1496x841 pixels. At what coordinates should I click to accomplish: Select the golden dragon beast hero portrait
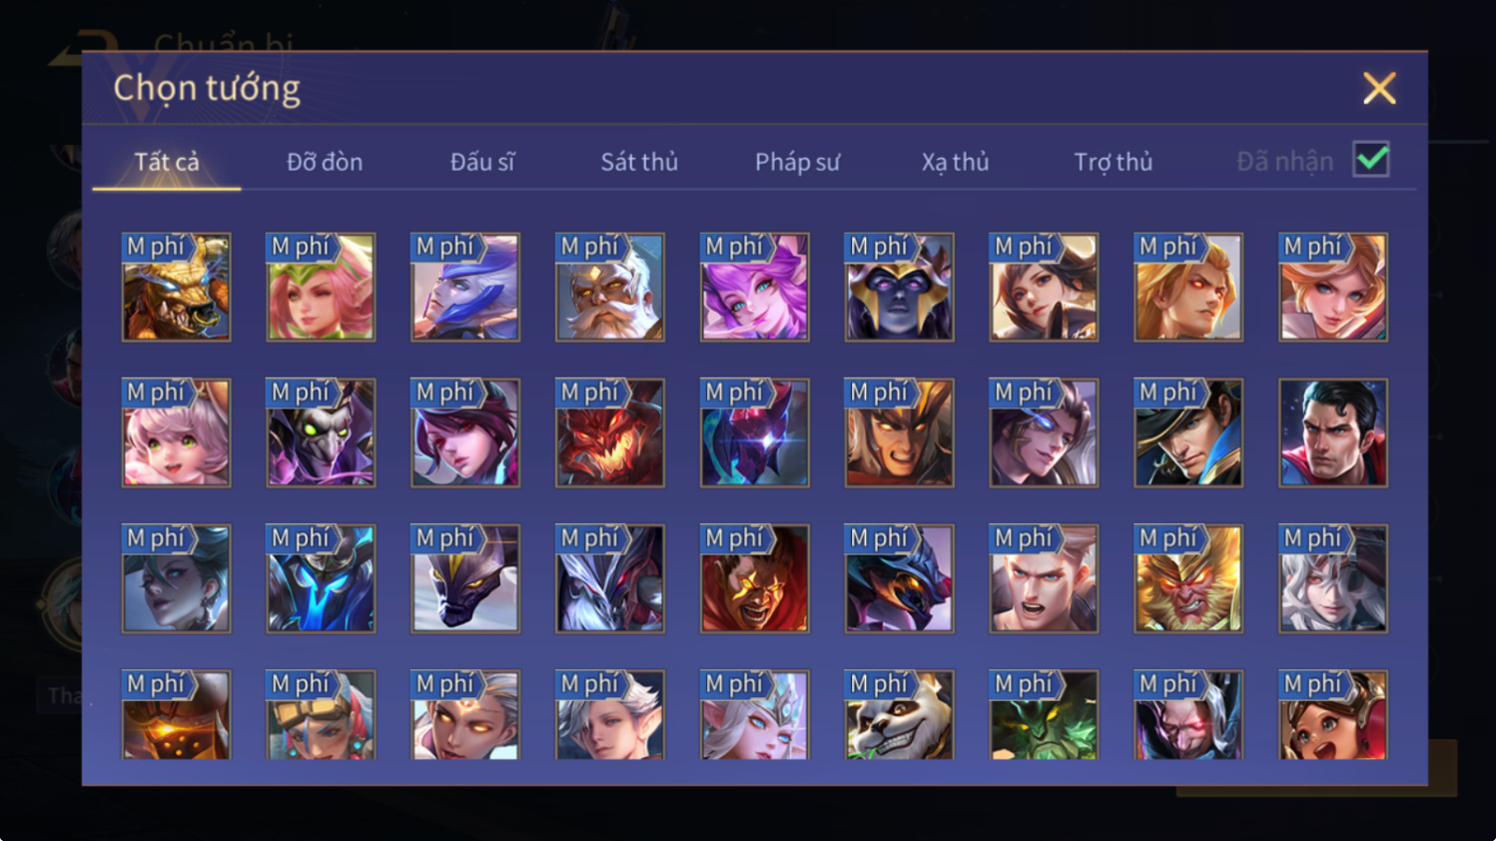tap(176, 287)
